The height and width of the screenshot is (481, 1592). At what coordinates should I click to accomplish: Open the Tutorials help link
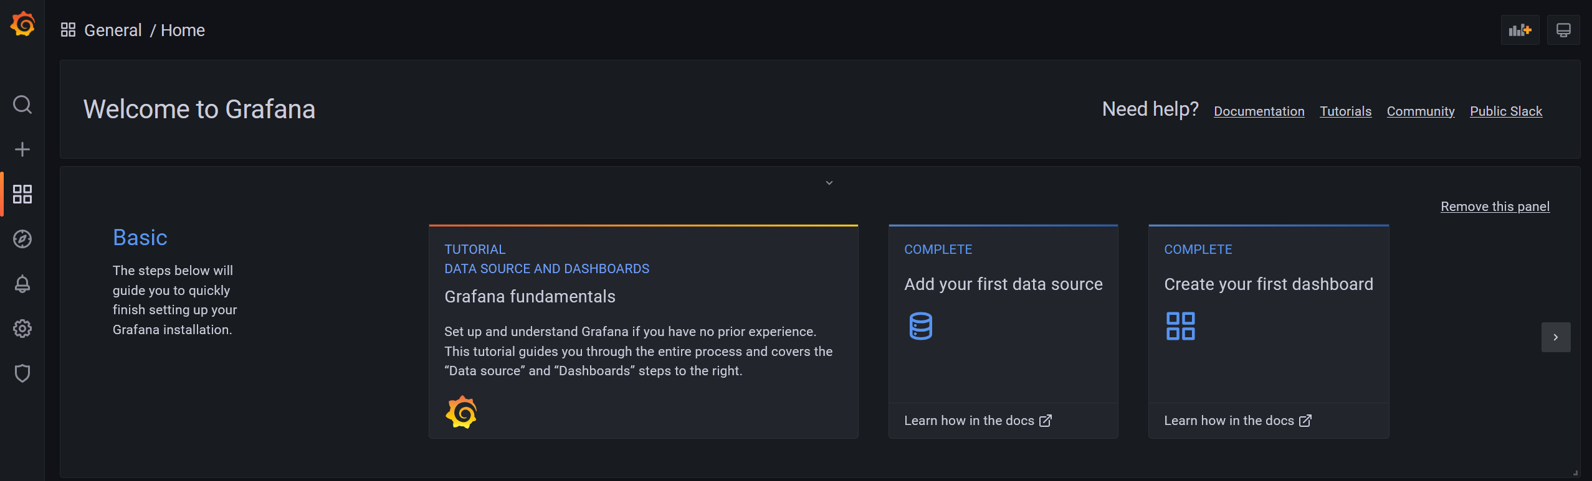1346,111
